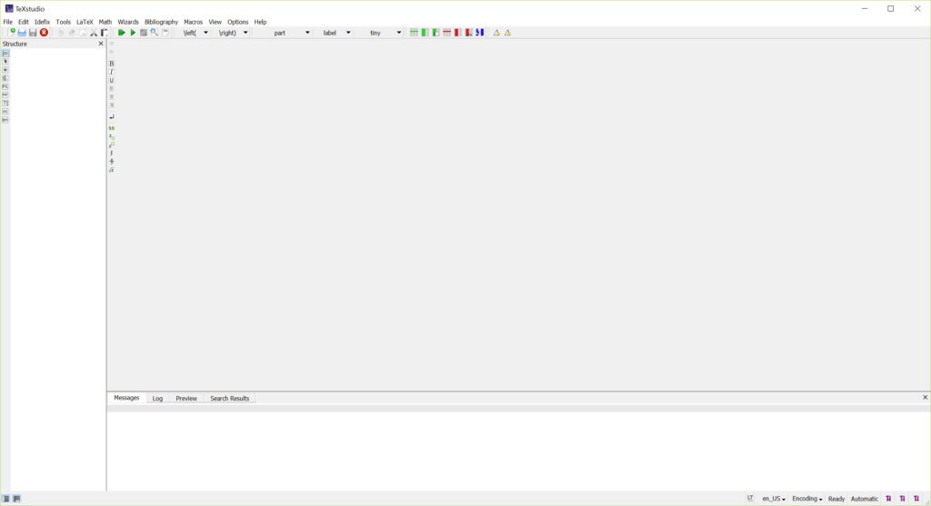The width and height of the screenshot is (931, 506).
Task: Open the Bibliography menu
Action: pyautogui.click(x=161, y=22)
